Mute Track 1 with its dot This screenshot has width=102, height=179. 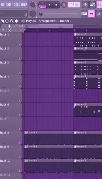tap(20, 44)
